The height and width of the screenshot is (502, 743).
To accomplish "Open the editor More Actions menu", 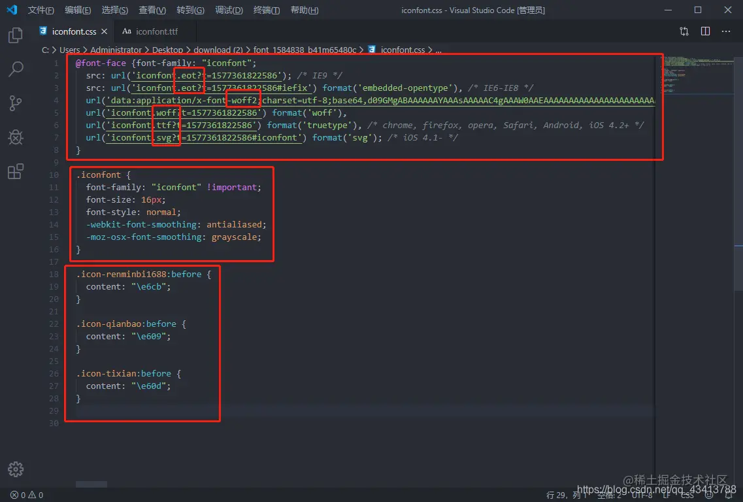I will (x=726, y=31).
